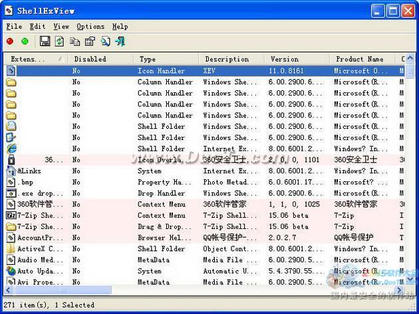
Task: Click the ShellExView title bar icon
Action: click(x=9, y=11)
